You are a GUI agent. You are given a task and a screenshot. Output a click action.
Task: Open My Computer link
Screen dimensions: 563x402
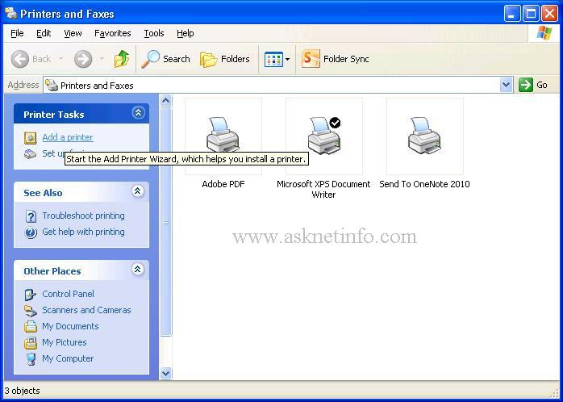[x=68, y=358]
